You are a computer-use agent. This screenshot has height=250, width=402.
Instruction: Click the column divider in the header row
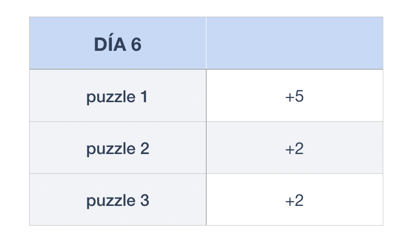(x=206, y=44)
